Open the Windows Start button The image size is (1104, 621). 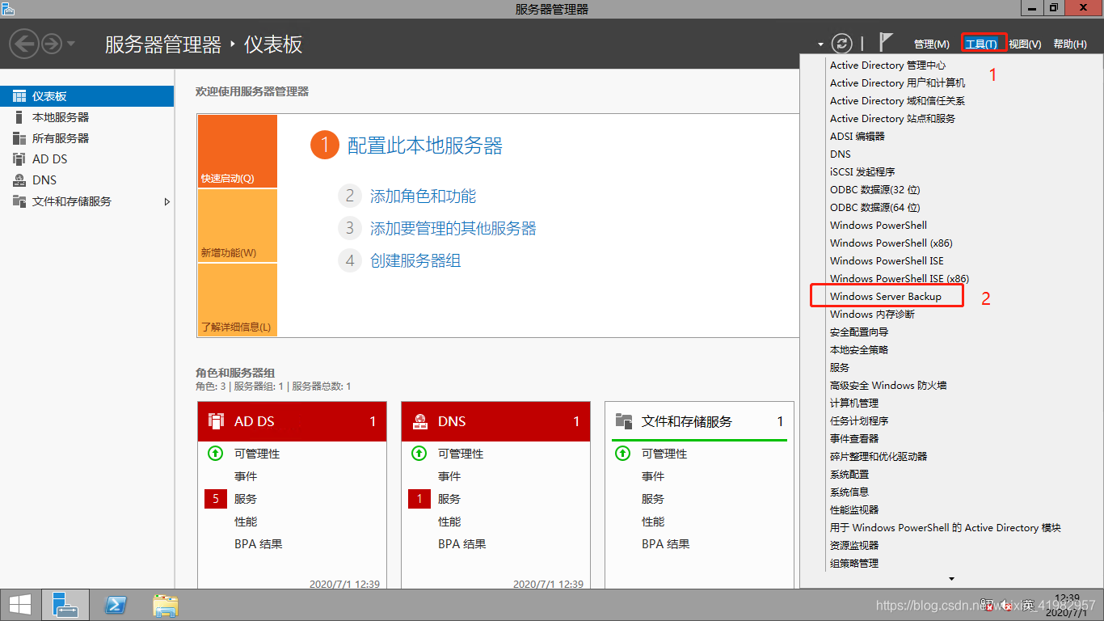(20, 605)
